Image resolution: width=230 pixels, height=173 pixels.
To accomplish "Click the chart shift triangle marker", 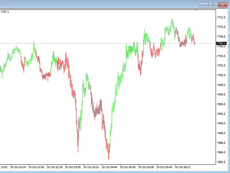I will pos(196,11).
